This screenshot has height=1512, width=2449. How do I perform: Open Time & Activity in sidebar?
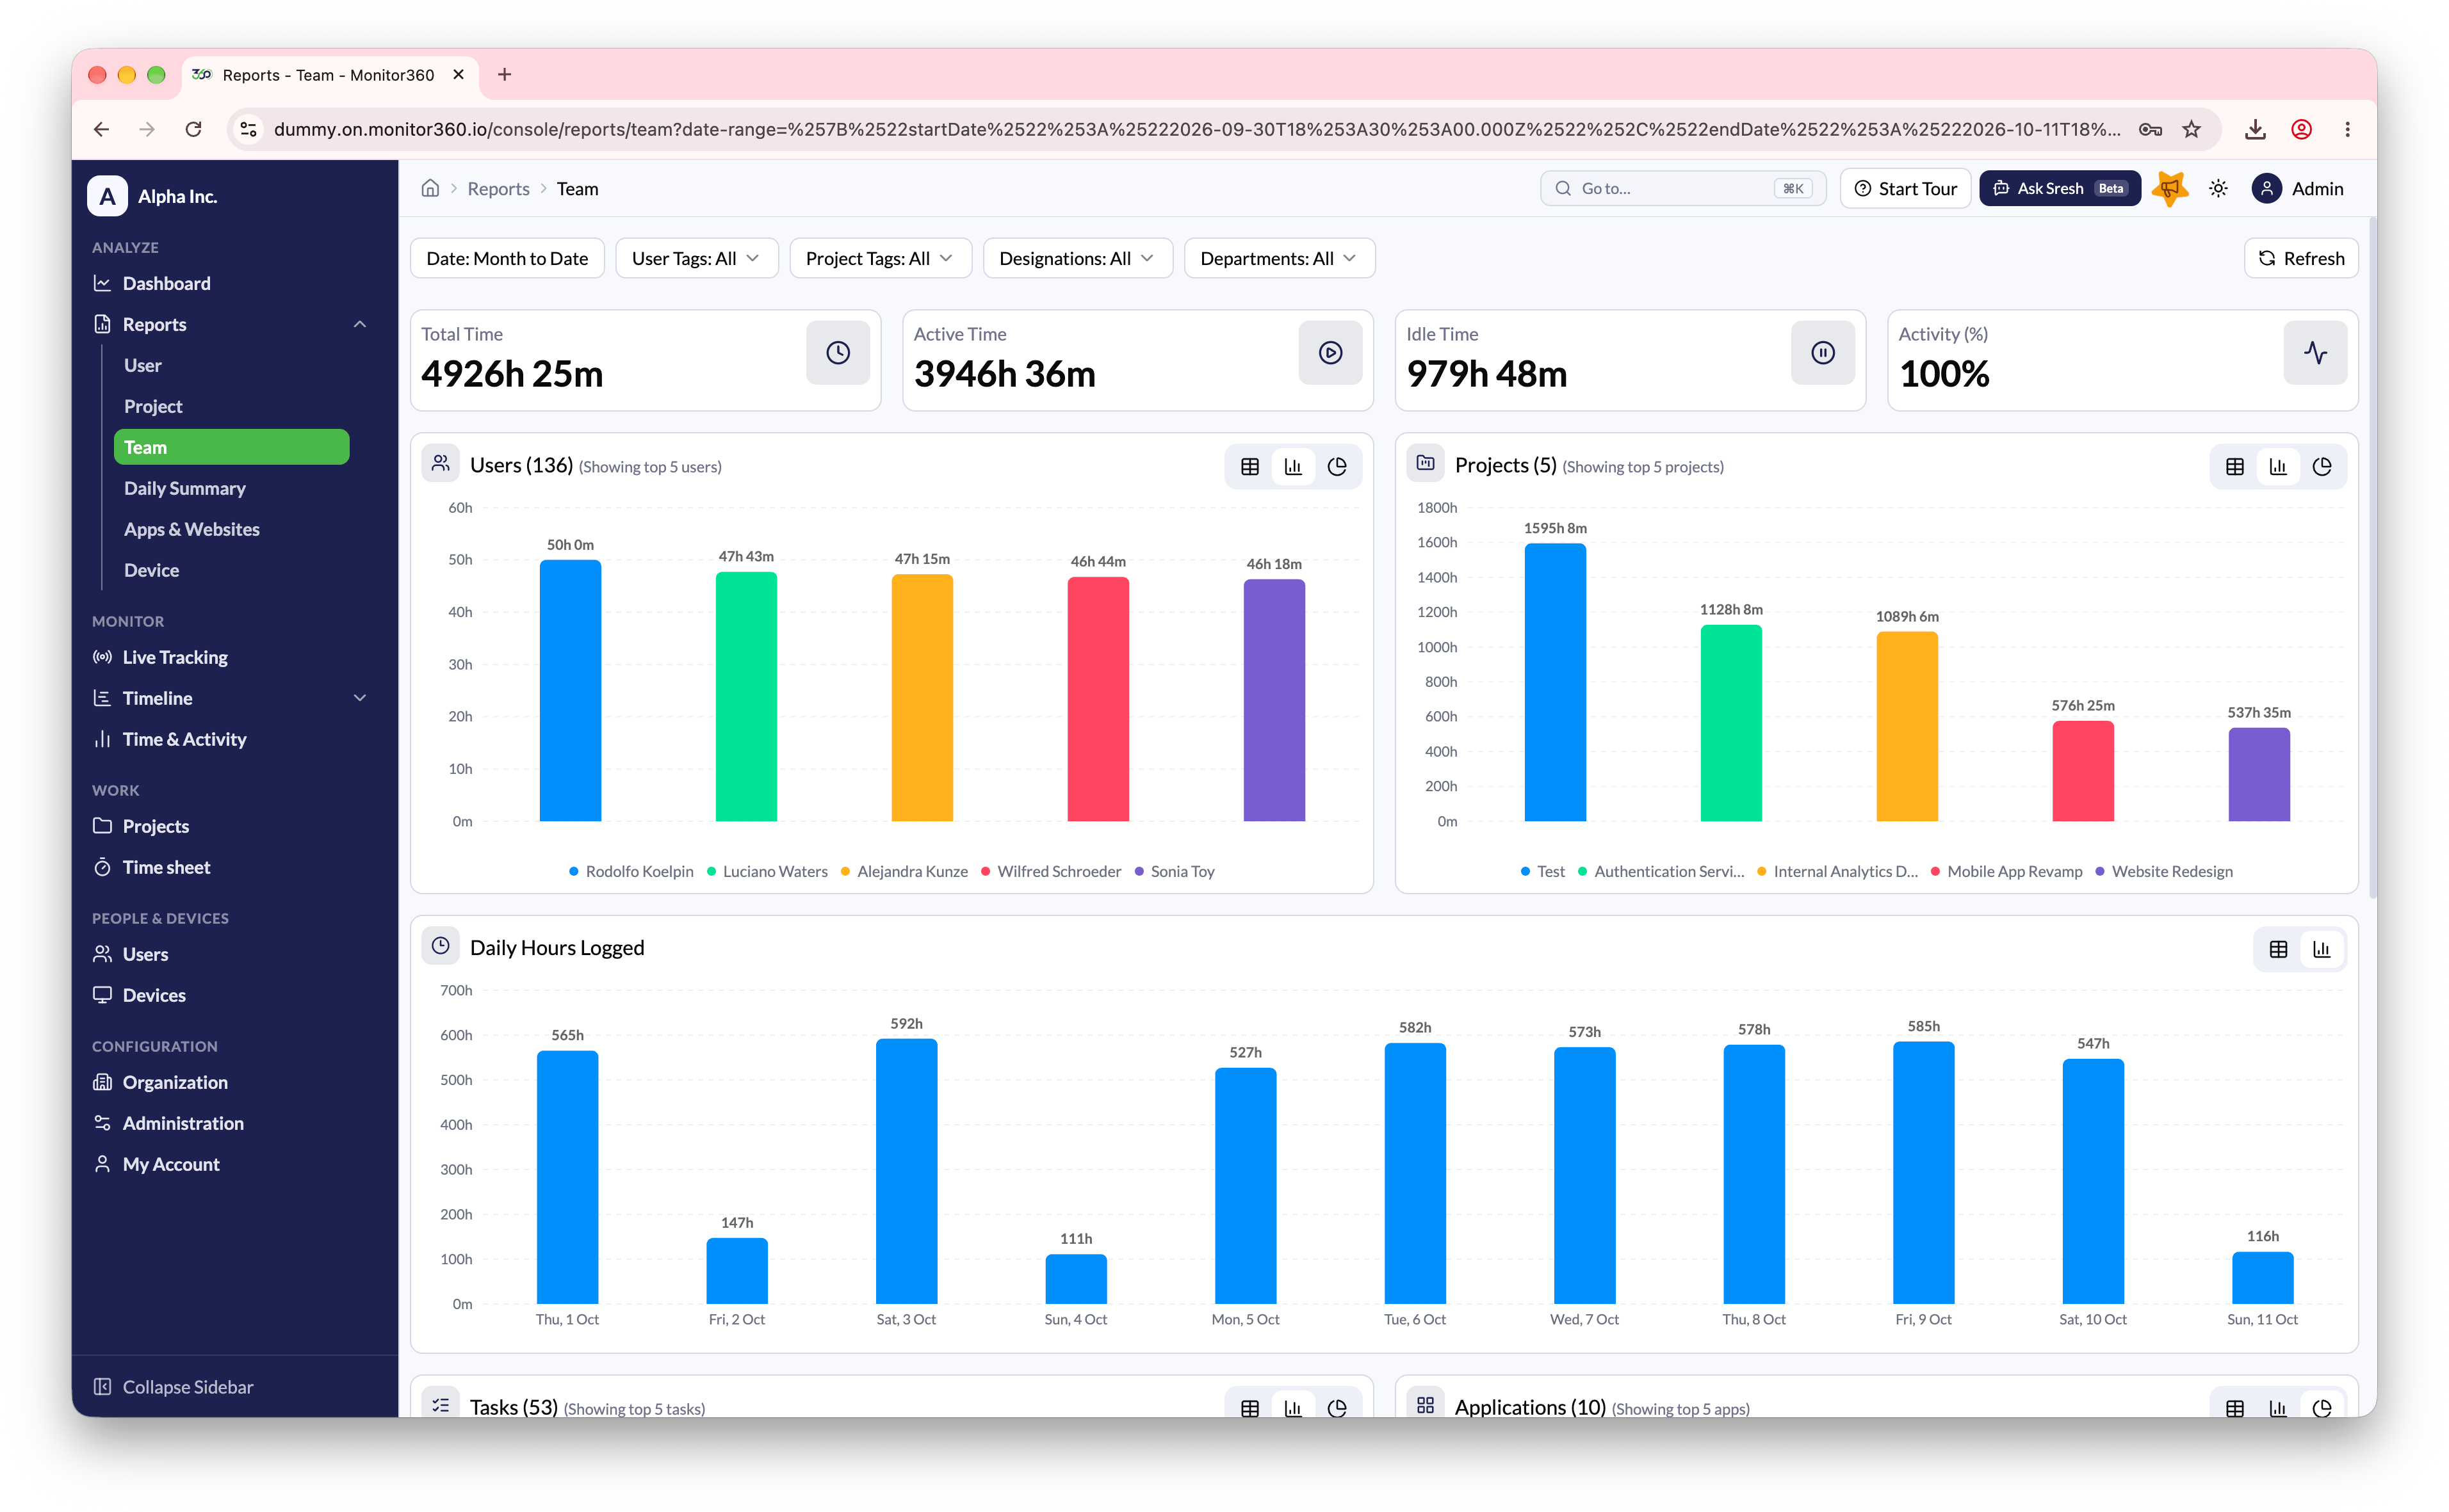232,739
